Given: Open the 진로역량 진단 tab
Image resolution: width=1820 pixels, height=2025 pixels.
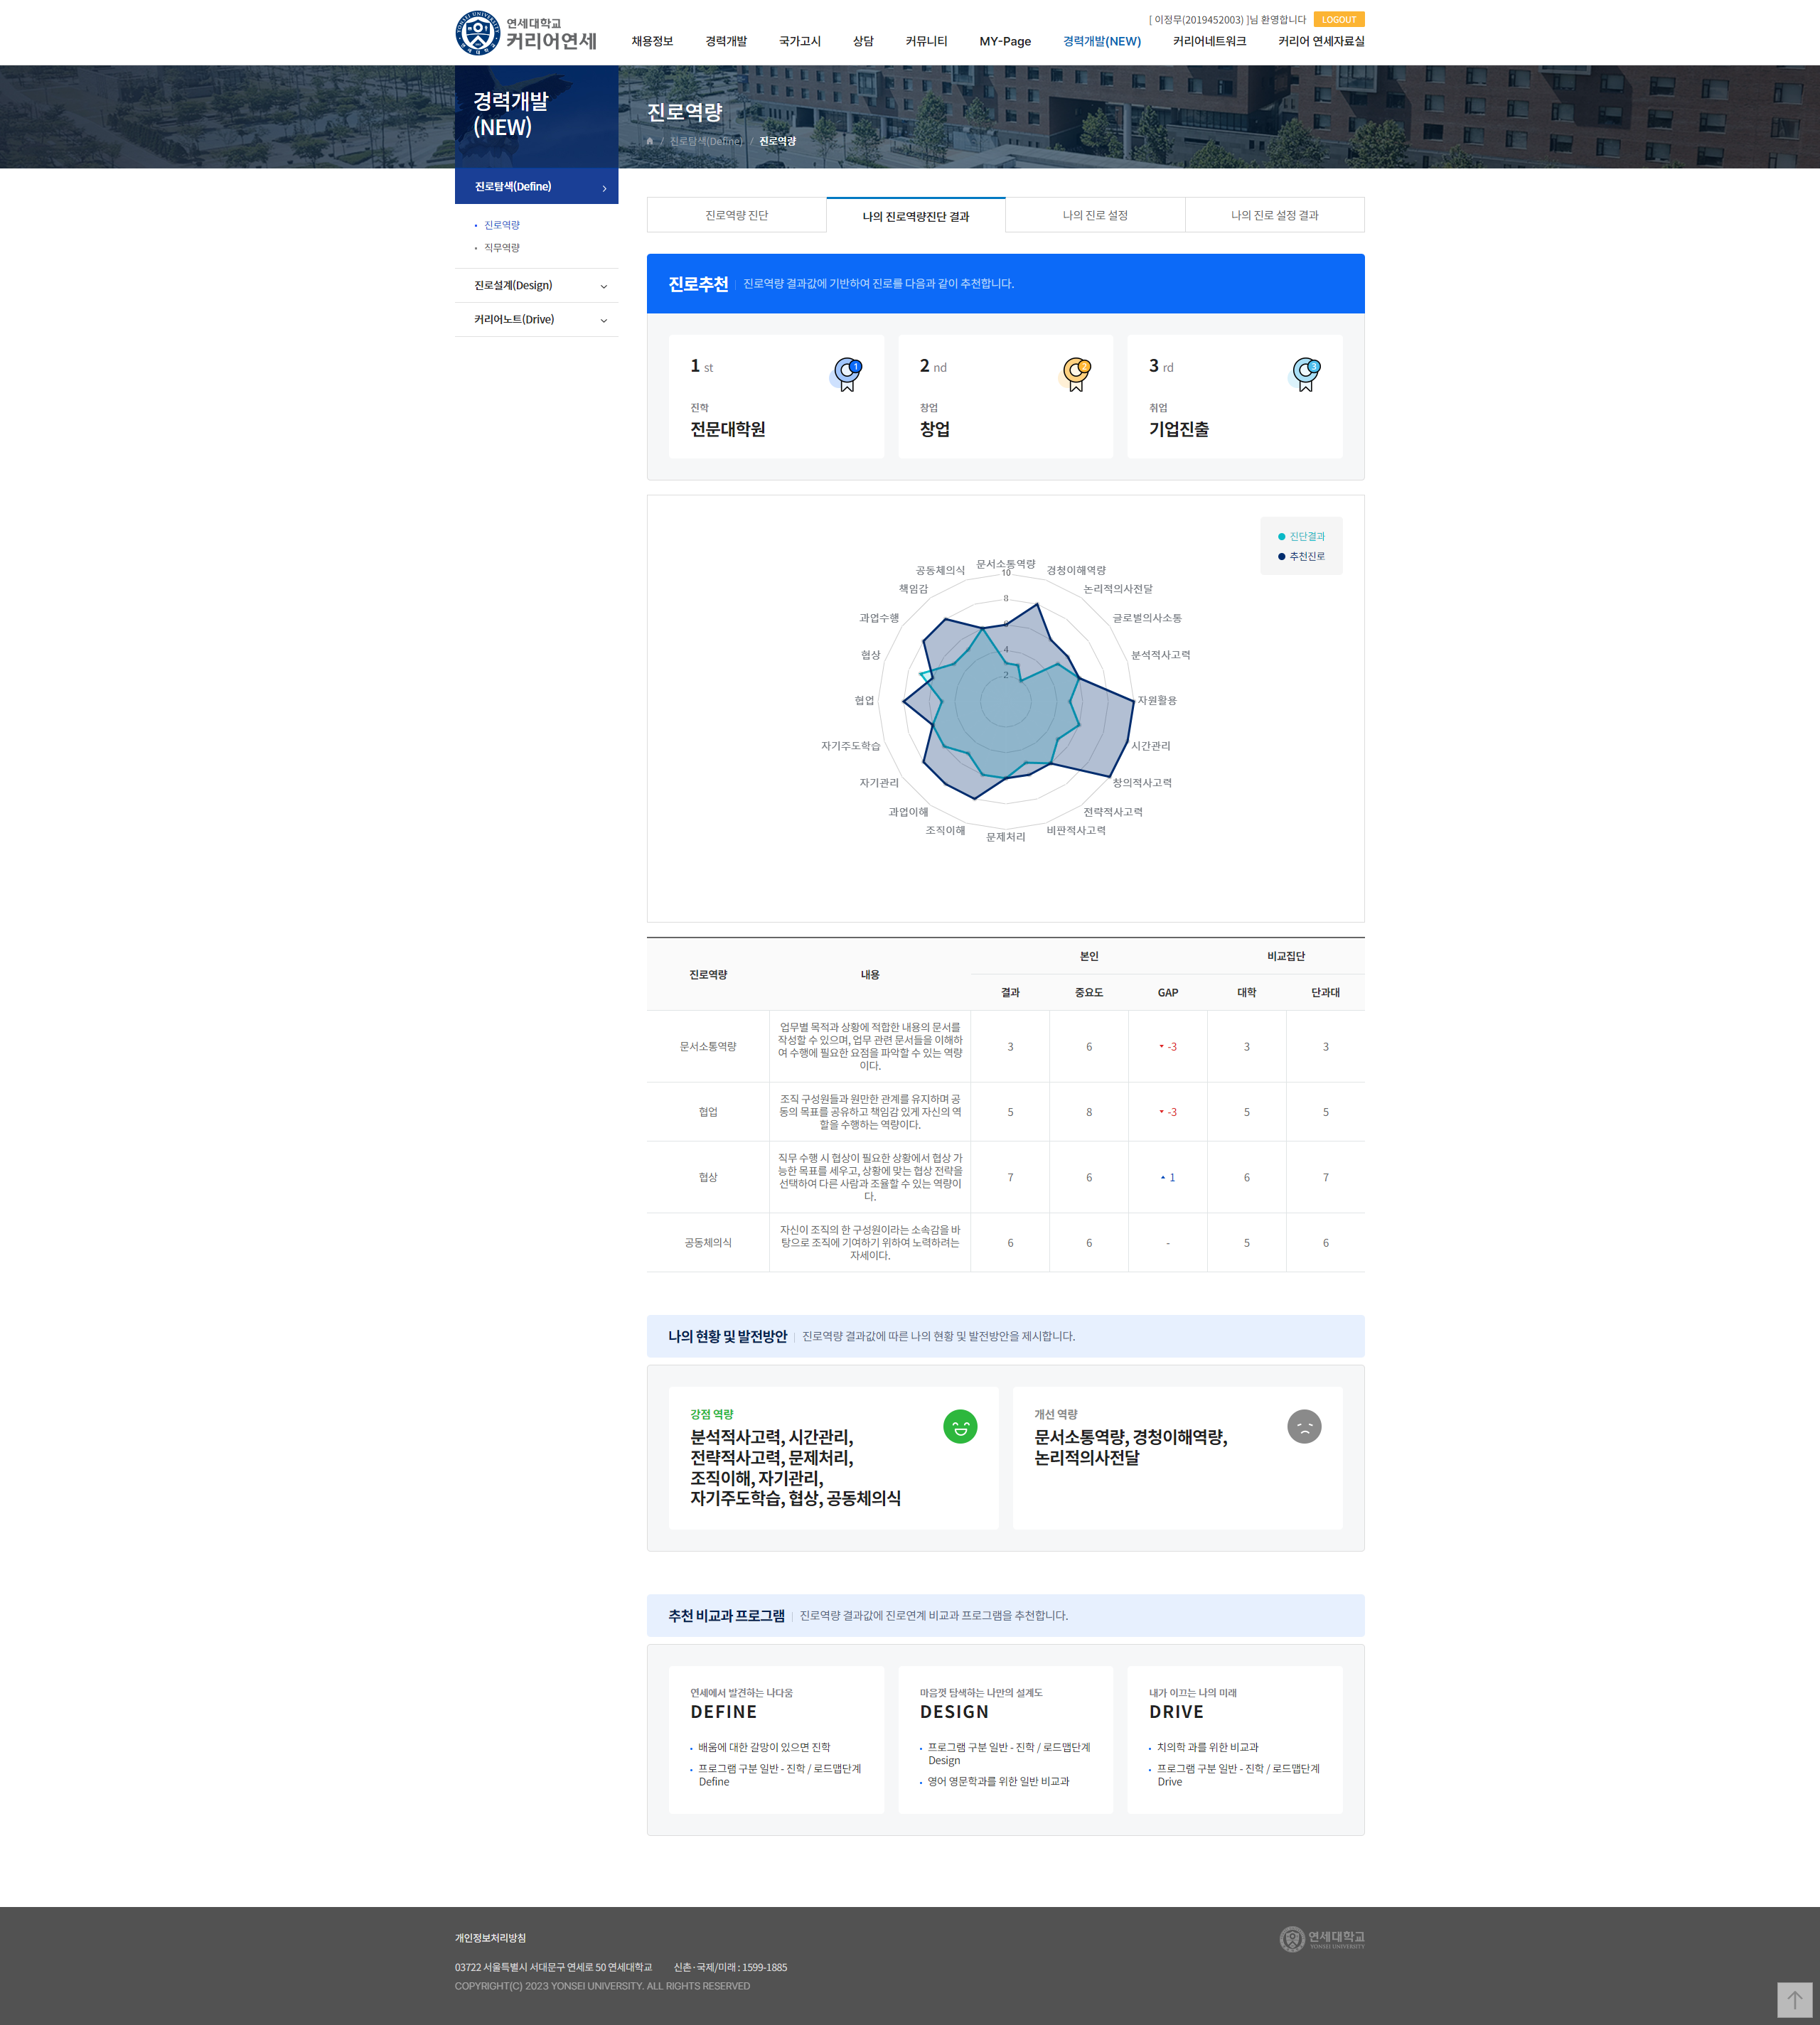Looking at the screenshot, I should [x=736, y=216].
